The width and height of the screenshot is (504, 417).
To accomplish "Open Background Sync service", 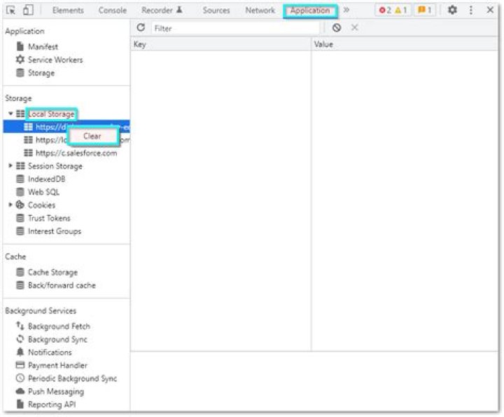I will tap(57, 339).
